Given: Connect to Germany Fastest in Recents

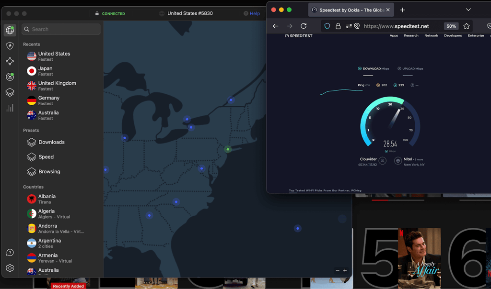Looking at the screenshot, I should click(61, 100).
